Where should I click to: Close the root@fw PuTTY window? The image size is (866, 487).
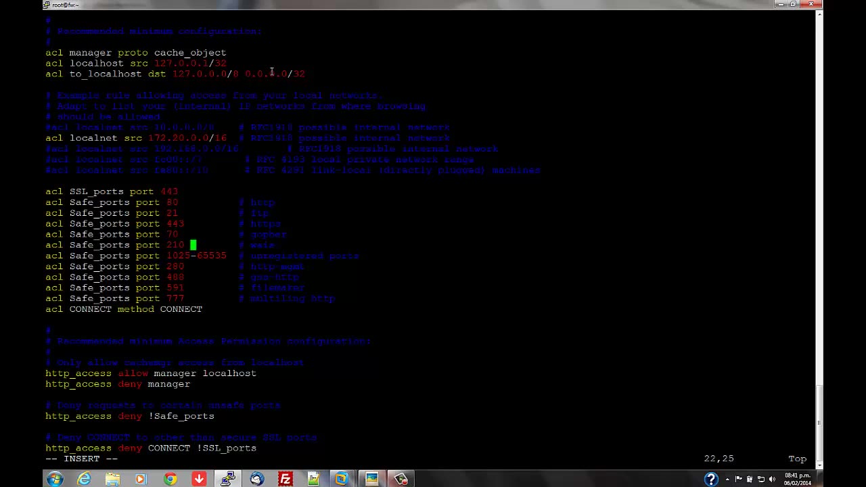[x=811, y=4]
